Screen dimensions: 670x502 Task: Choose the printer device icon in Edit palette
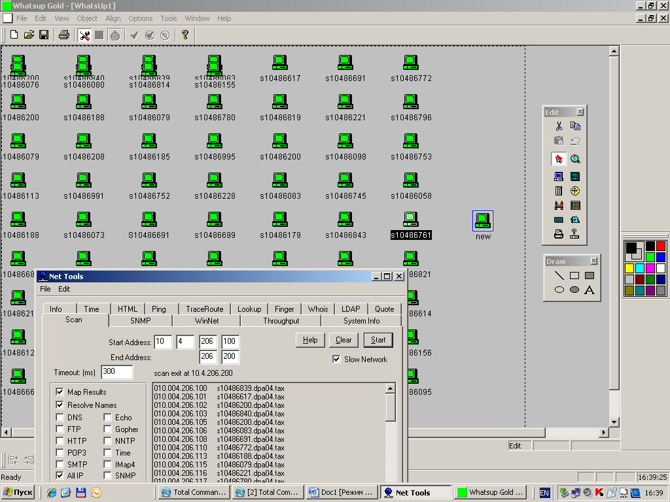(x=558, y=234)
